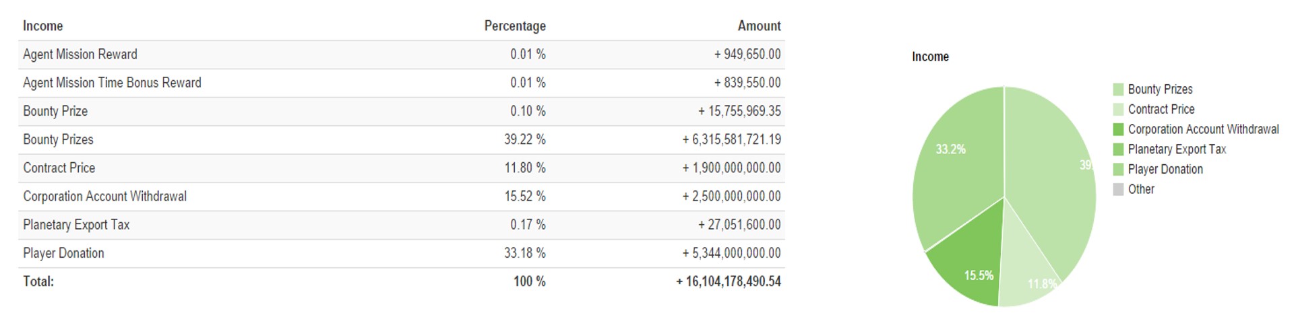
Task: Click the Corporation Account Withdrawal legend label
Action: tap(1203, 129)
